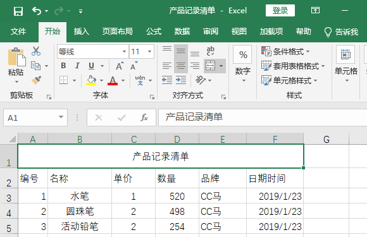This screenshot has width=367, height=237.
Task: Apply the red font color
Action: click(113, 80)
